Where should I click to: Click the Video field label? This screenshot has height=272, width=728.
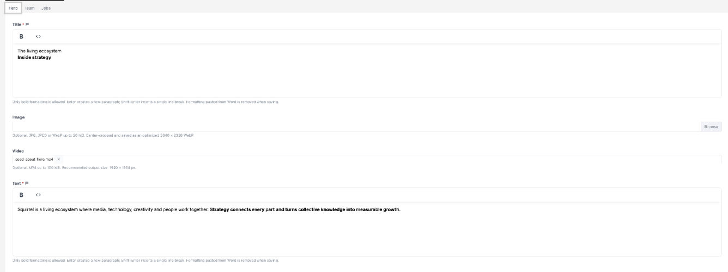point(18,151)
